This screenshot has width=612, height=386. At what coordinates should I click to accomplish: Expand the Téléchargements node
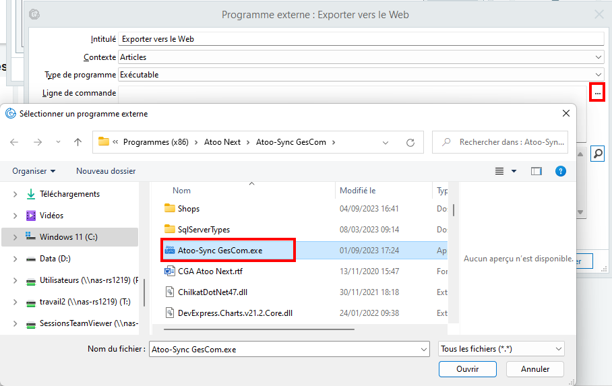point(15,194)
